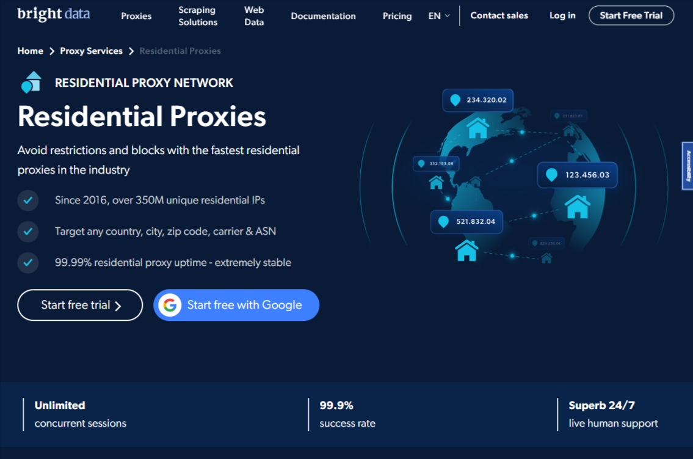
Task: Click the 521.832.04 location tag
Action: point(466,221)
